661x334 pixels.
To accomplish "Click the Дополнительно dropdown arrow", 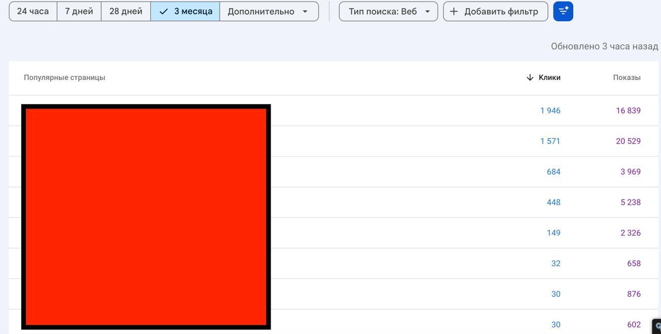I will point(305,11).
